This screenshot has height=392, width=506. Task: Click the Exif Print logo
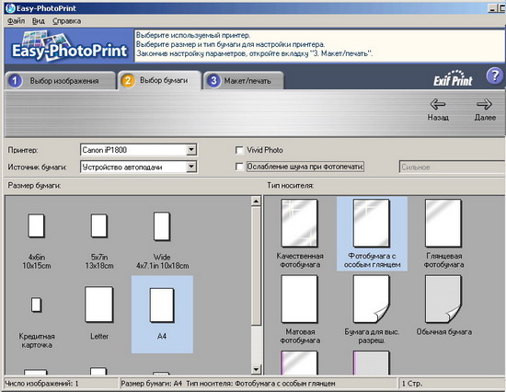click(453, 78)
